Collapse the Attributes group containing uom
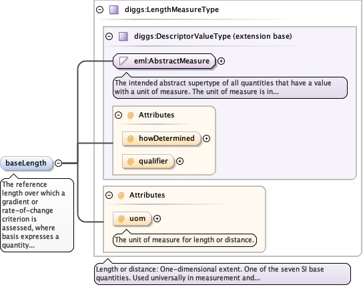This screenshot has height=287, width=363. pos(109,195)
